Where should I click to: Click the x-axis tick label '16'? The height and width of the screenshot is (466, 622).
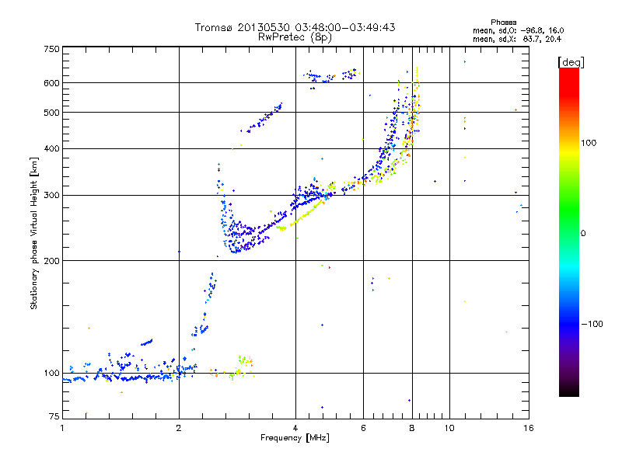[x=529, y=428]
